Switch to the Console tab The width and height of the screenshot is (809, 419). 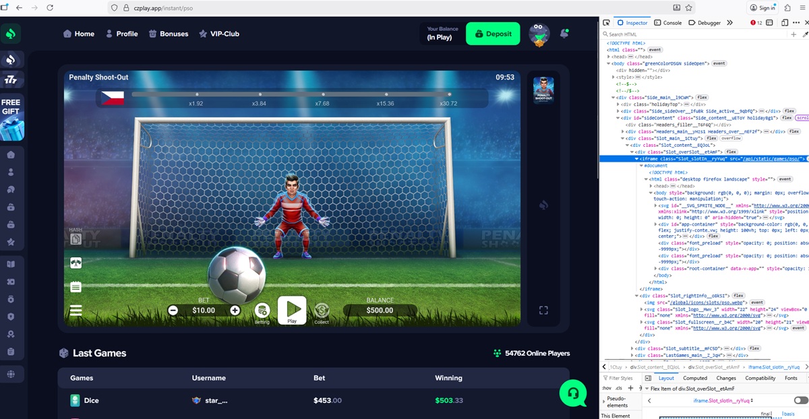coord(668,22)
